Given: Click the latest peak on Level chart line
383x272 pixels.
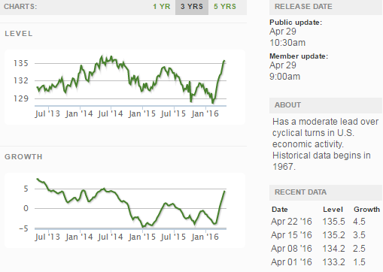Looking at the screenshot, I should tap(224, 61).
